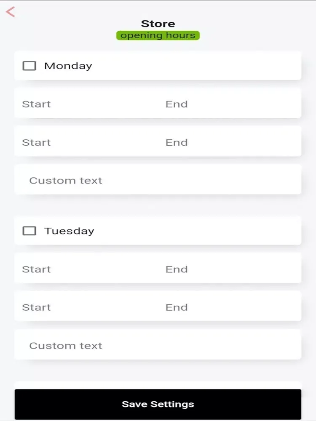Select the Monday day label
The width and height of the screenshot is (316, 421).
pos(68,66)
